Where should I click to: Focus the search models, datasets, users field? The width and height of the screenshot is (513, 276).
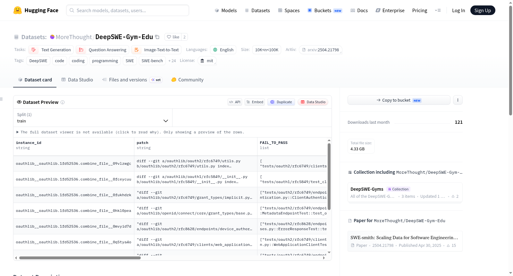pyautogui.click(x=128, y=10)
